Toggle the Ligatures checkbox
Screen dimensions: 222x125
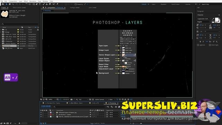click(198, 45)
